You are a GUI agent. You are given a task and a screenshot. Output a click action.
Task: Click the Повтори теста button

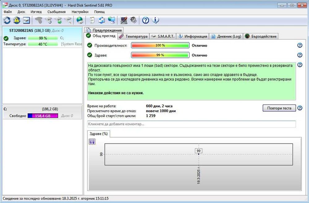pos(279,108)
